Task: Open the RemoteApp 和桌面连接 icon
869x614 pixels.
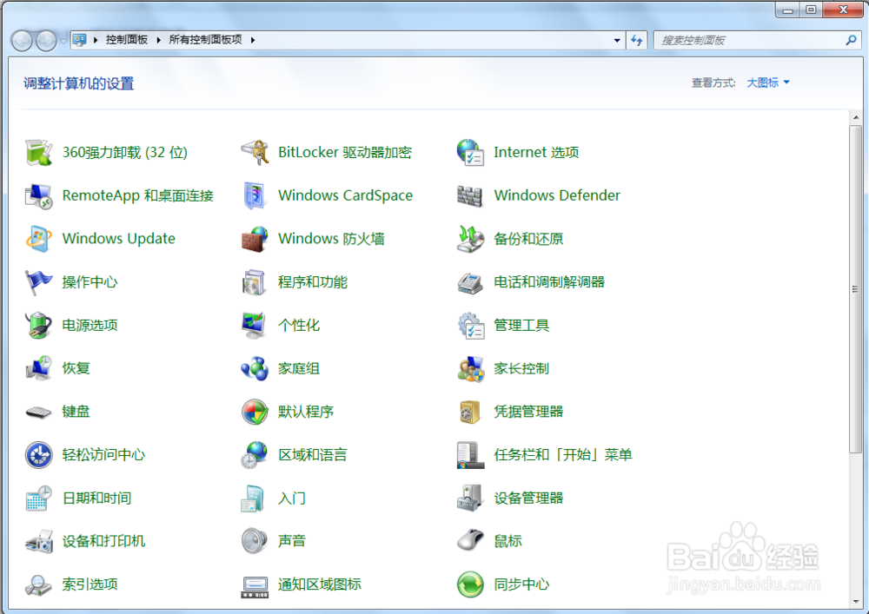Action: [39, 195]
